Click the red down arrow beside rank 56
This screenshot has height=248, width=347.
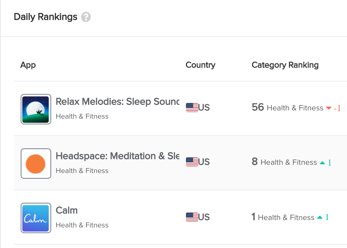[329, 108]
